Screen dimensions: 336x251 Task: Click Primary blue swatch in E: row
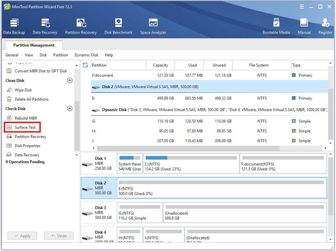[294, 98]
